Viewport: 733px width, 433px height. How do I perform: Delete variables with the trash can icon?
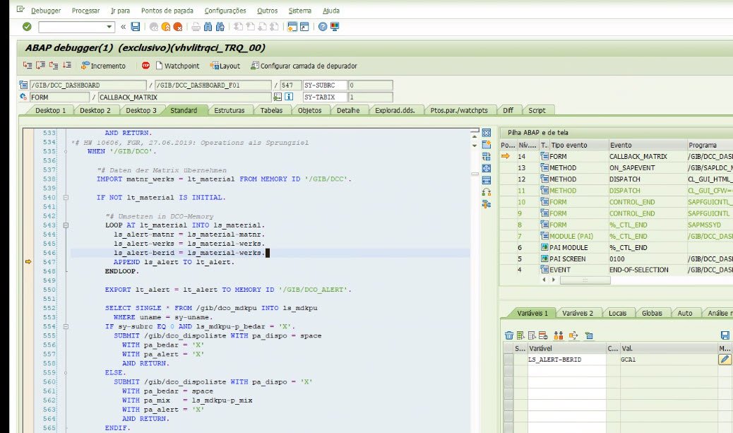(x=508, y=336)
